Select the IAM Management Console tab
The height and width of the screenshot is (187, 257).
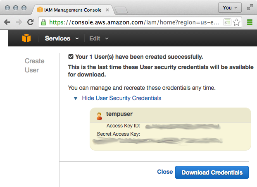pos(73,10)
